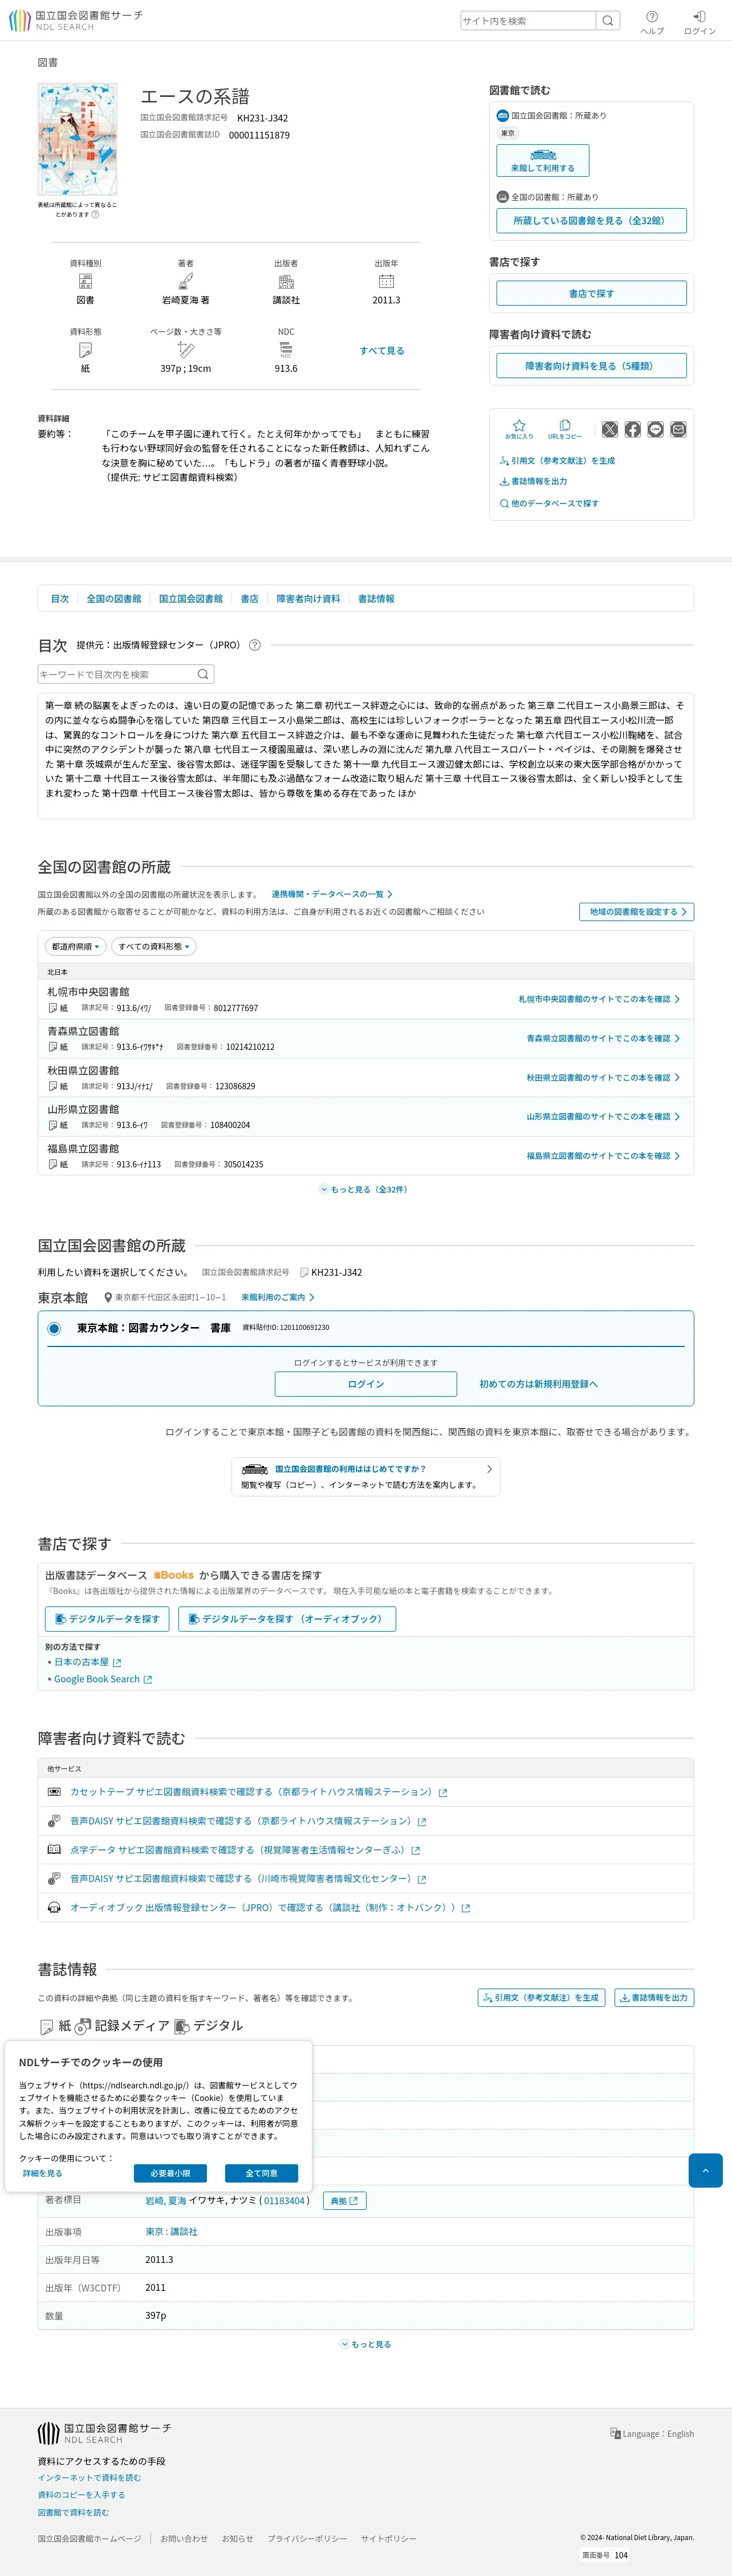Viewport: 732px width, 2576px height.
Task: Share on X (Twitter) icon
Action: (610, 429)
